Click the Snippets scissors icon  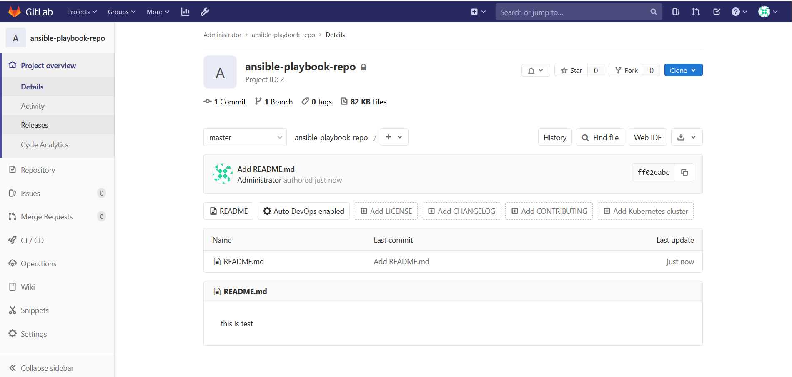[x=13, y=310]
